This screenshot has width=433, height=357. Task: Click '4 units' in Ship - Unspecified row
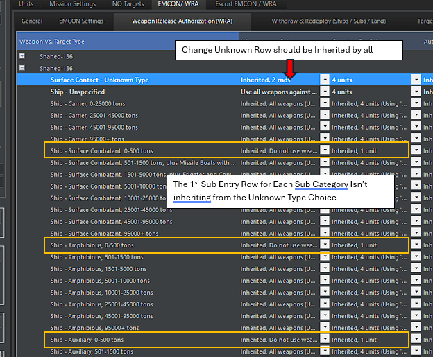[342, 92]
